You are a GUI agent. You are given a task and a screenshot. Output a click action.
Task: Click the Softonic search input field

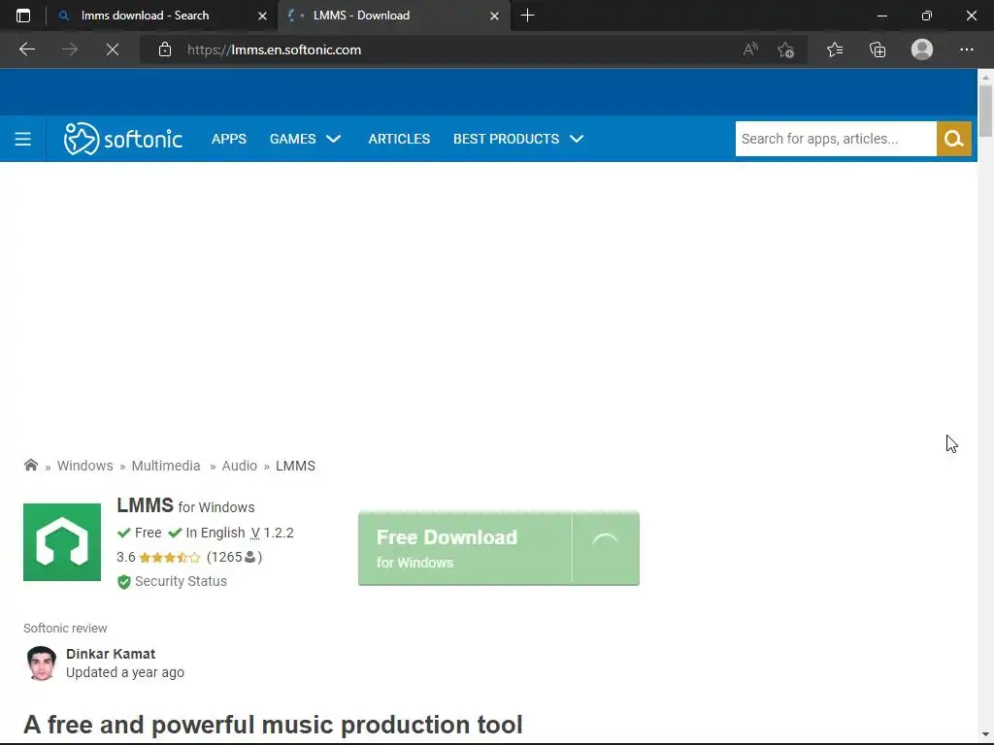coord(835,139)
